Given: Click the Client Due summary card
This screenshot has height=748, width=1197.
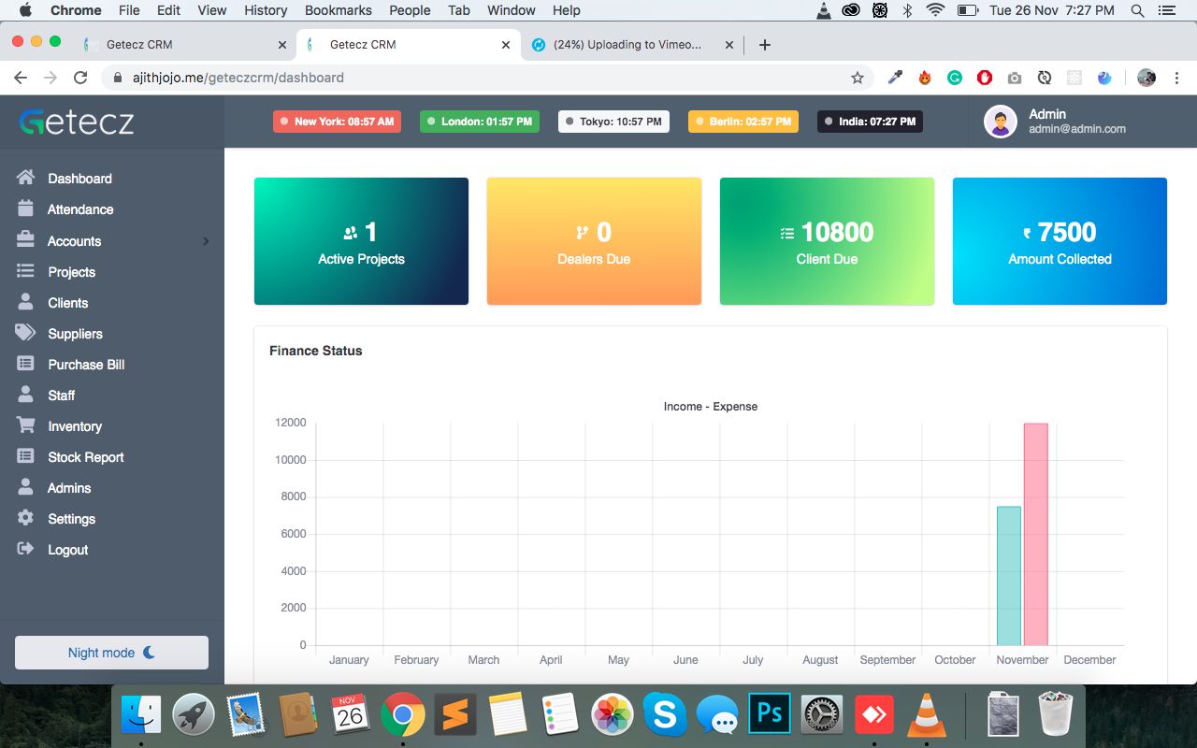Looking at the screenshot, I should point(827,241).
